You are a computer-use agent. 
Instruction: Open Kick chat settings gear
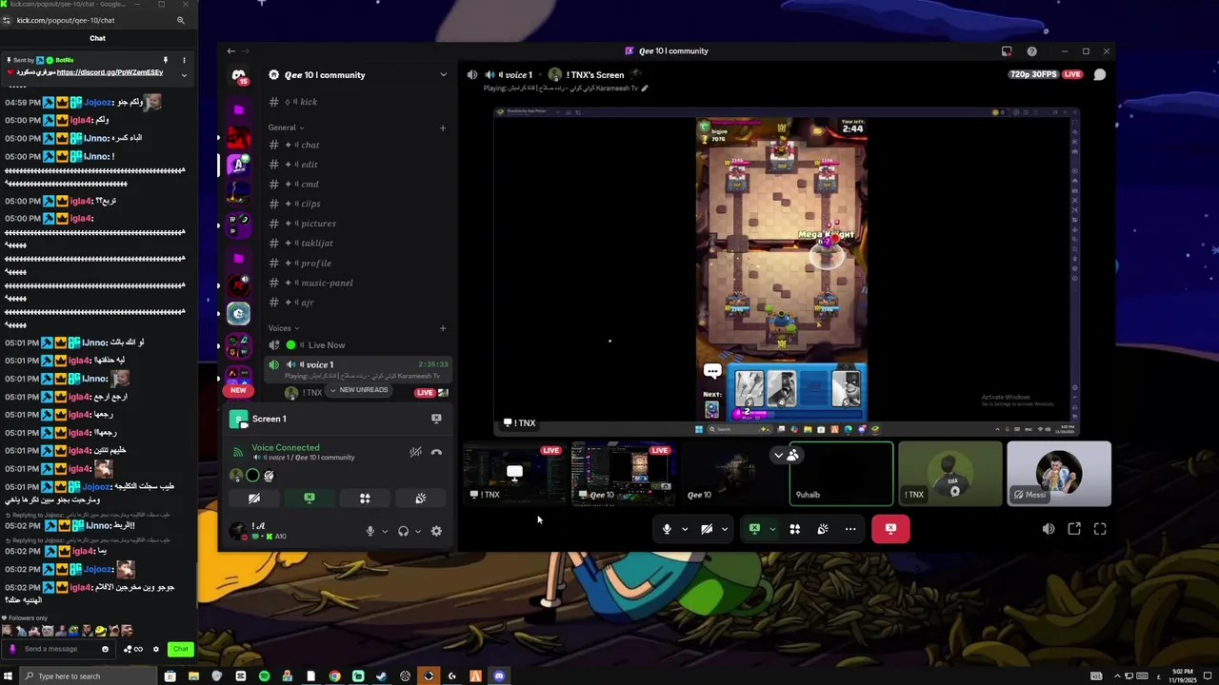pos(156,649)
